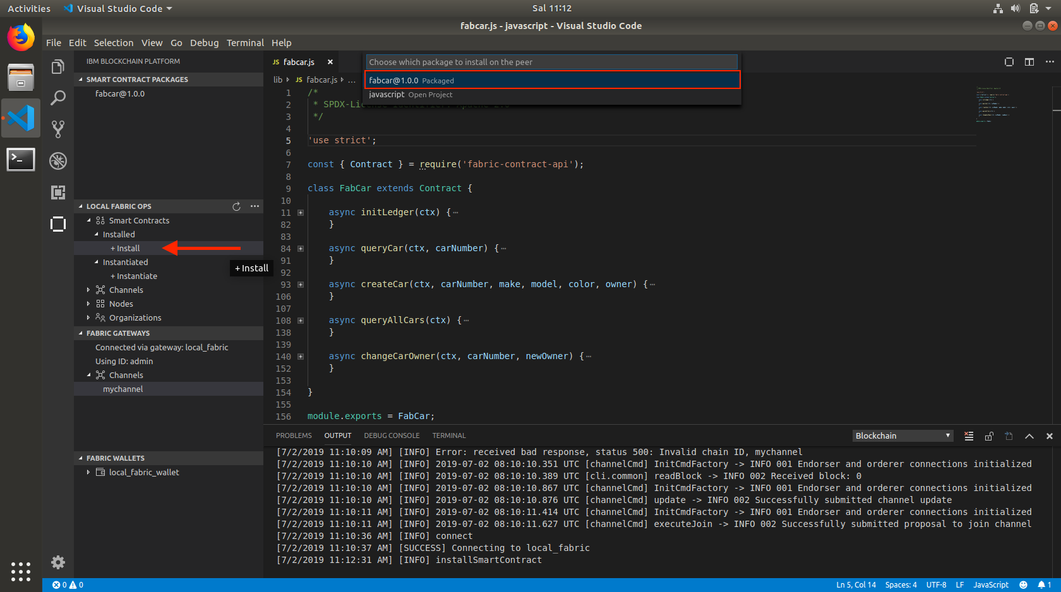The height and width of the screenshot is (592, 1061).
Task: Collapse the Smart Contracts tree node
Action: click(x=89, y=220)
